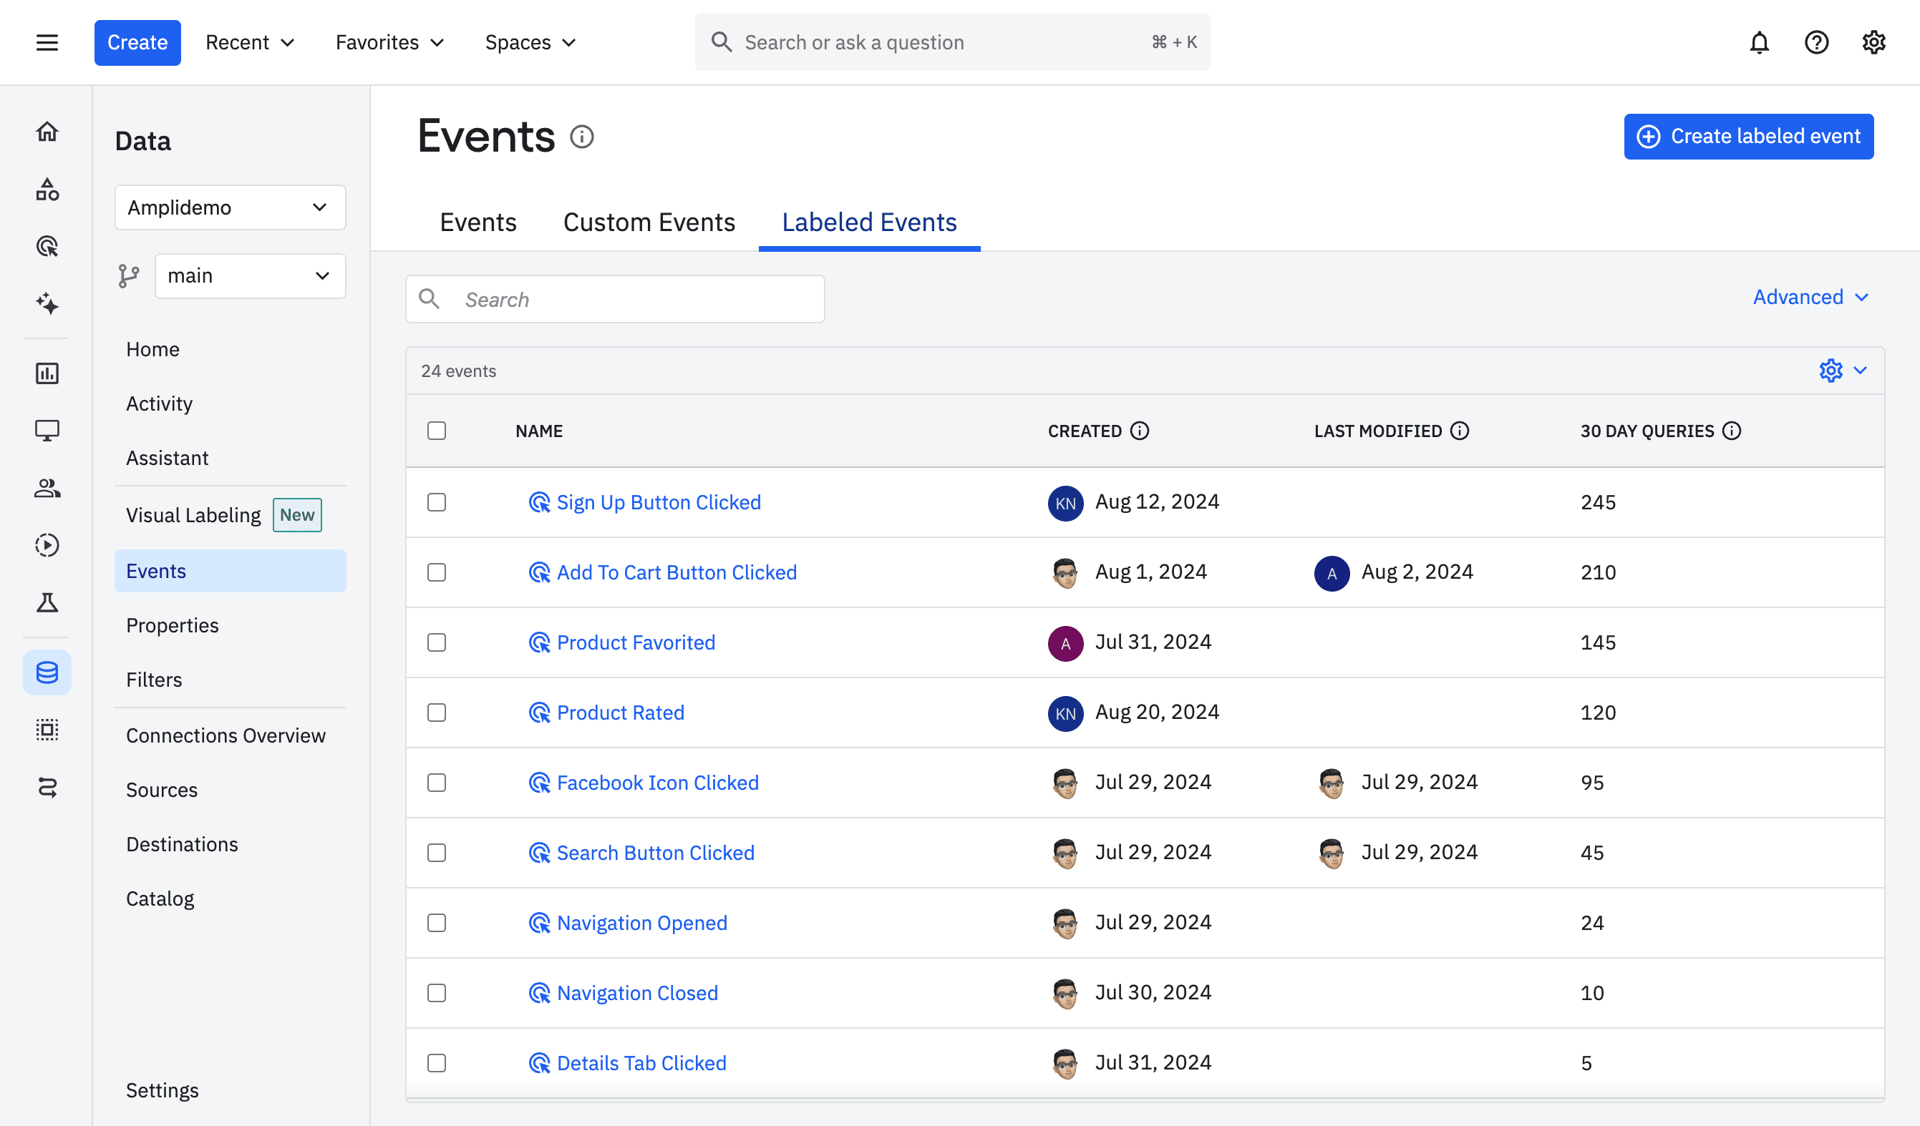Check the Sign Up Button Clicked row checkbox

437,502
